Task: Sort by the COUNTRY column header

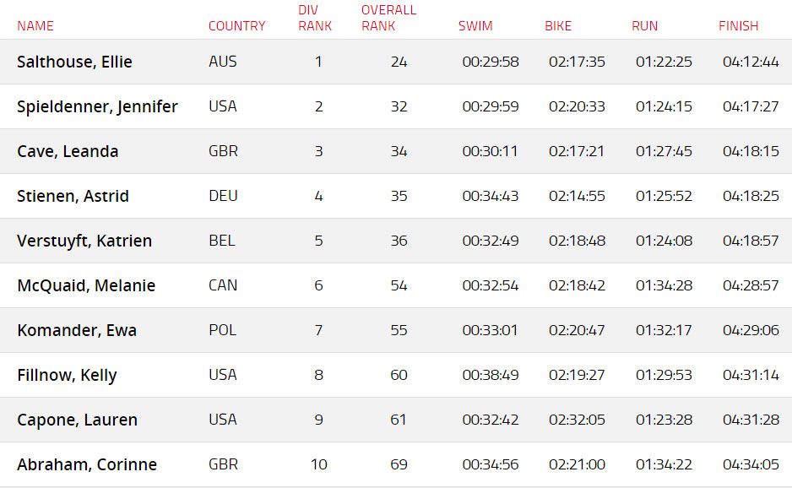Action: pyautogui.click(x=236, y=26)
